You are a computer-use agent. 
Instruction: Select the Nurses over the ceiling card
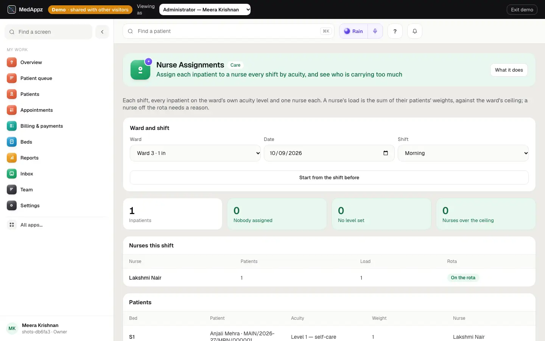[x=486, y=214]
